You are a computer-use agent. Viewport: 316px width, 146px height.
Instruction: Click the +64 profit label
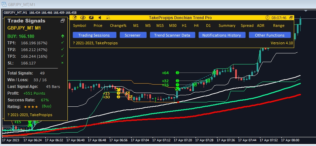[165, 73]
